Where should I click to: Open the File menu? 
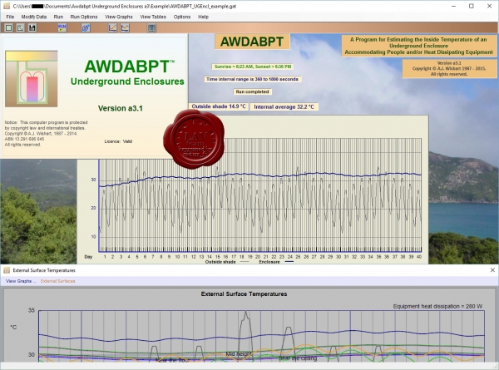click(x=10, y=17)
